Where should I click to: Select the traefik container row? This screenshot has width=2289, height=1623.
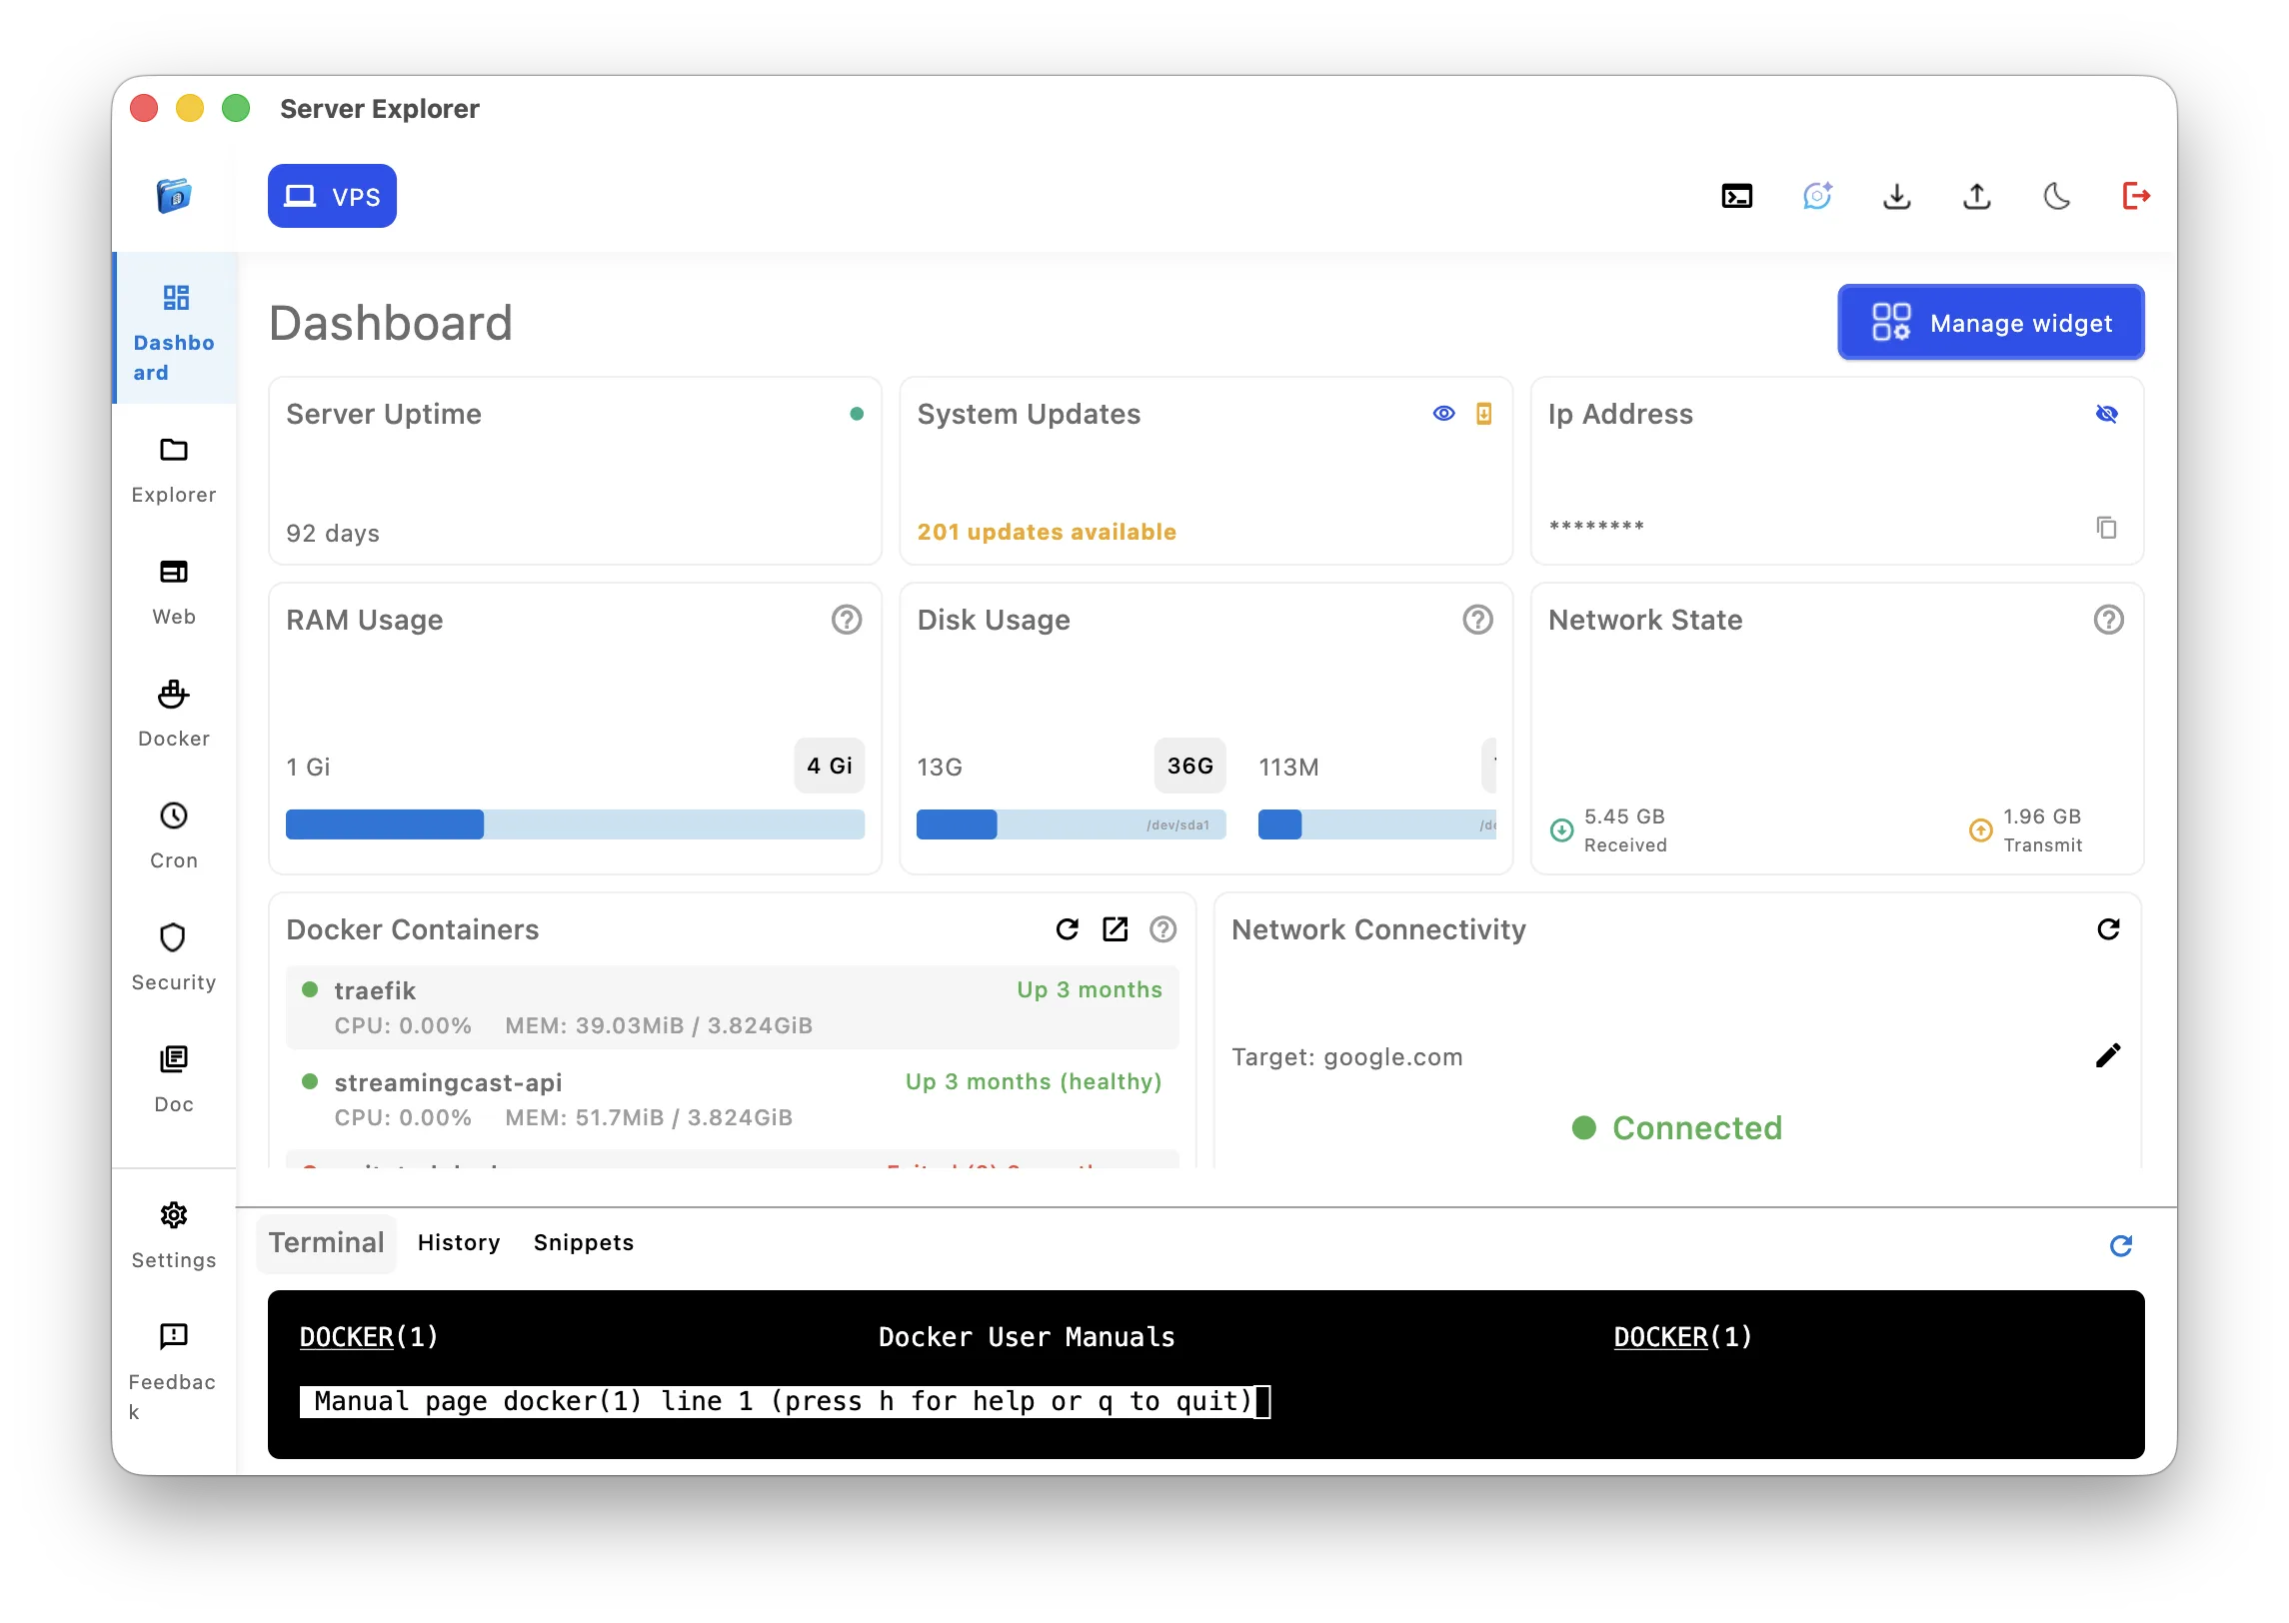[732, 1007]
